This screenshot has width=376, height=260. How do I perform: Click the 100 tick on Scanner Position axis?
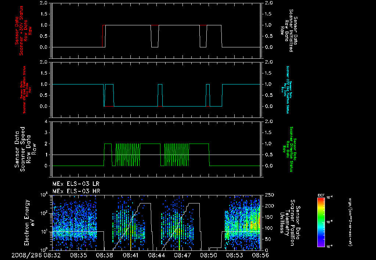pos(269,228)
